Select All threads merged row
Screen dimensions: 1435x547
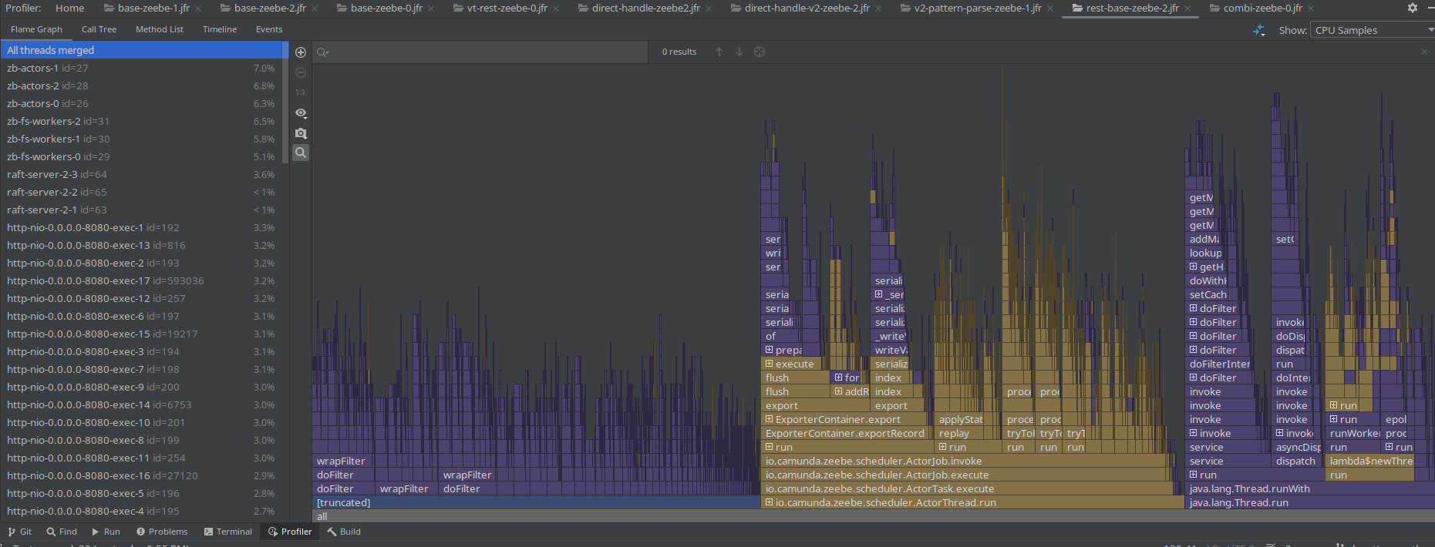pyautogui.click(x=143, y=50)
